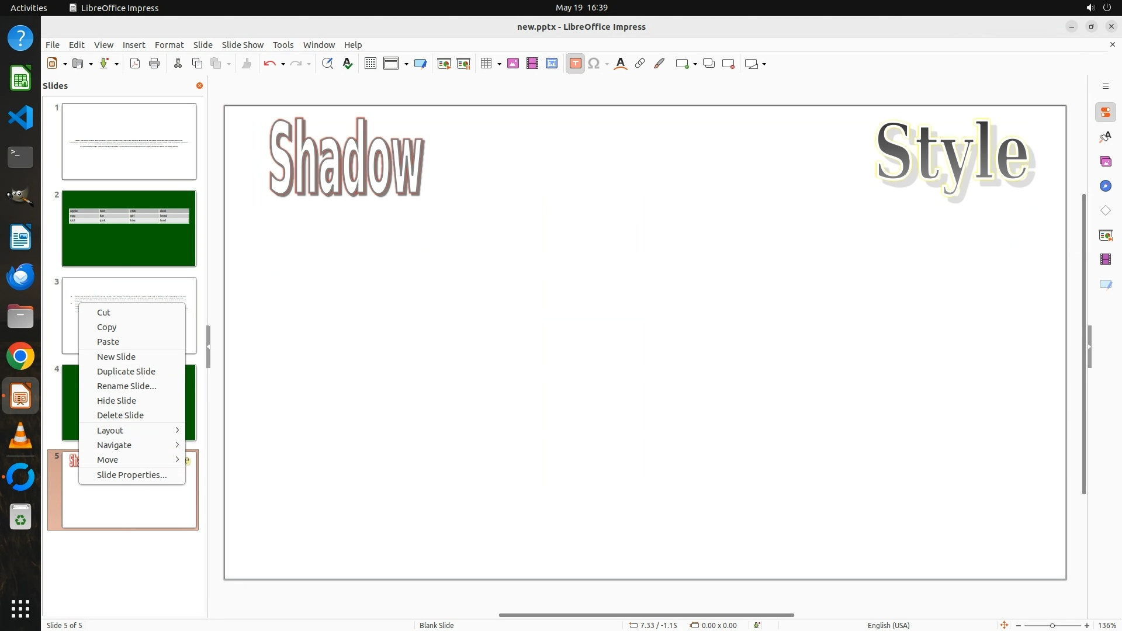Viewport: 1122px width, 631px height.
Task: Open the sidebar Properties deck
Action: click(1105, 112)
